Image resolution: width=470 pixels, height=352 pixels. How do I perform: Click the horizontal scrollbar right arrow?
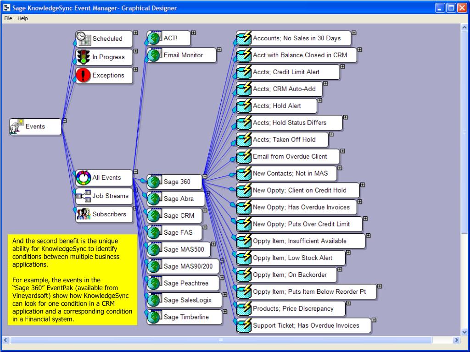(x=456, y=340)
